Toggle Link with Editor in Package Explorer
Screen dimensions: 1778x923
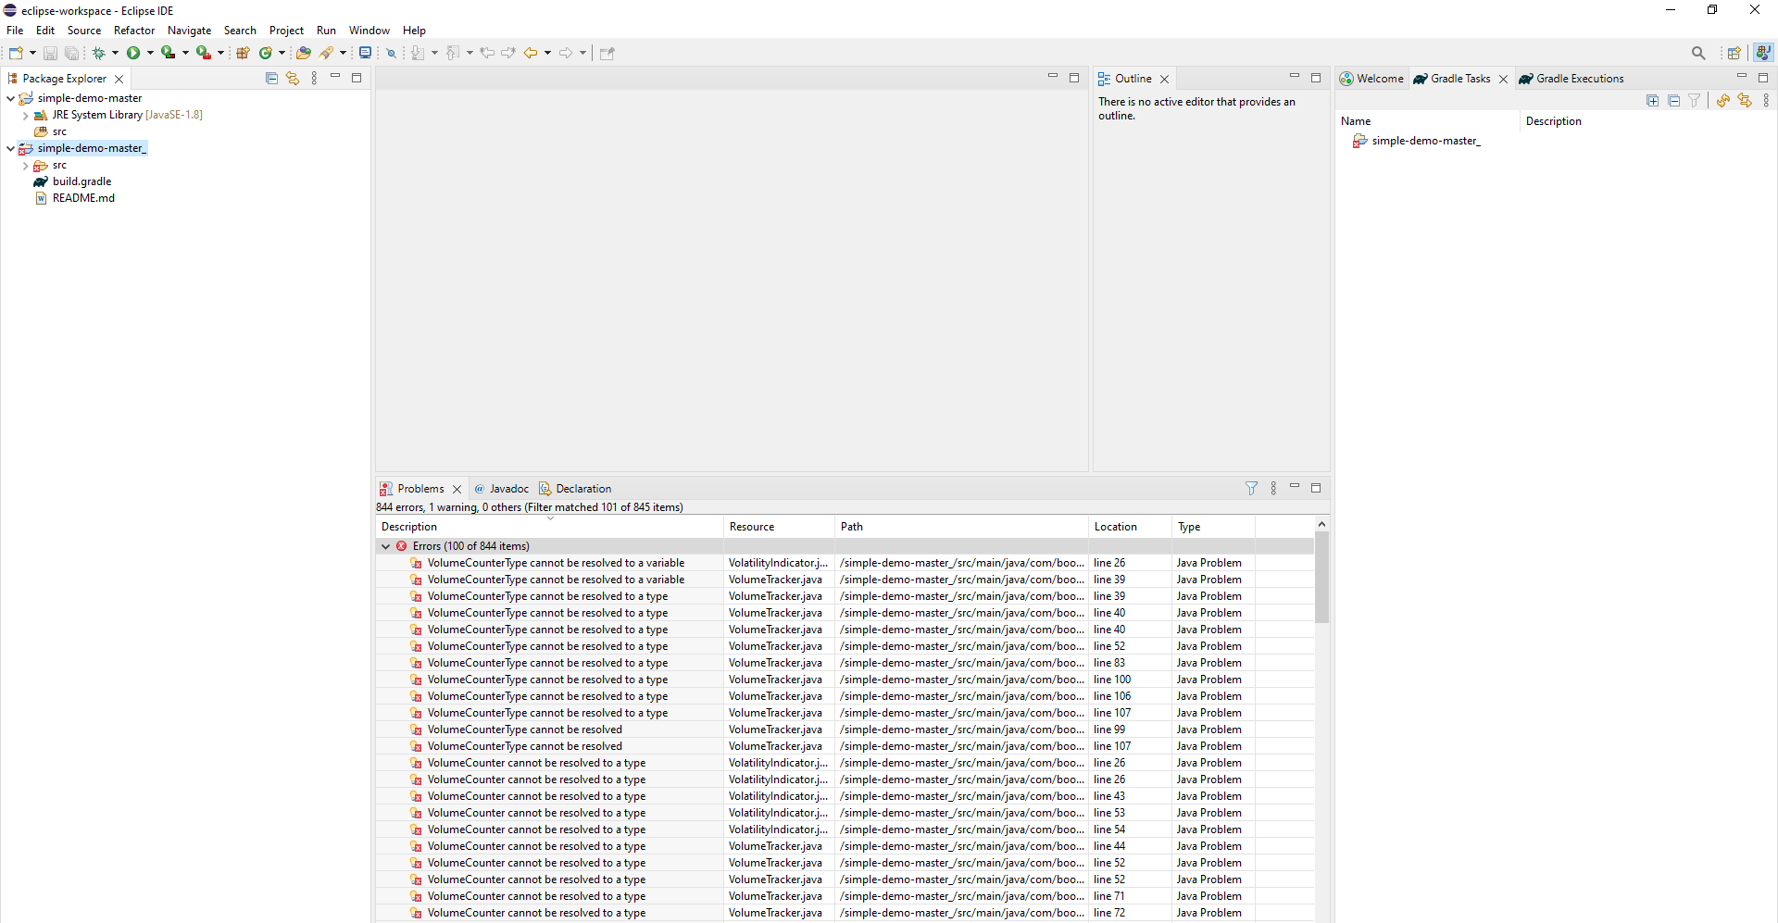point(294,78)
